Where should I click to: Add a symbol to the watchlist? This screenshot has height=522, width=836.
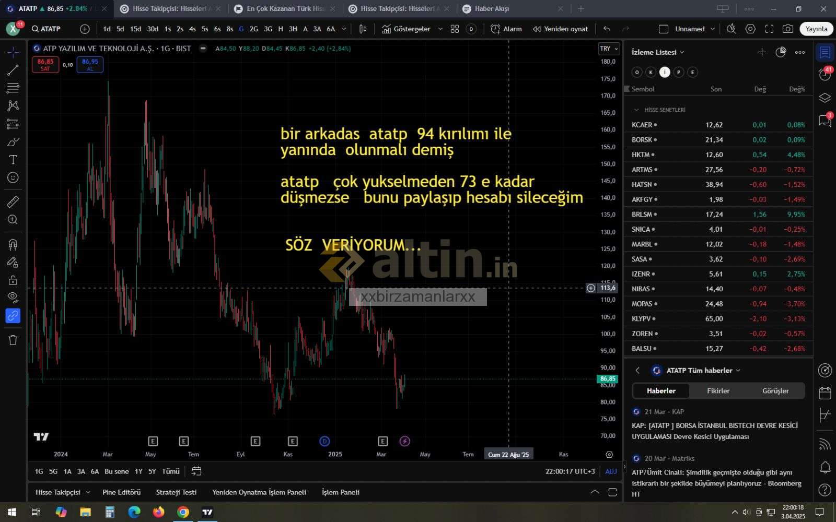[762, 52]
